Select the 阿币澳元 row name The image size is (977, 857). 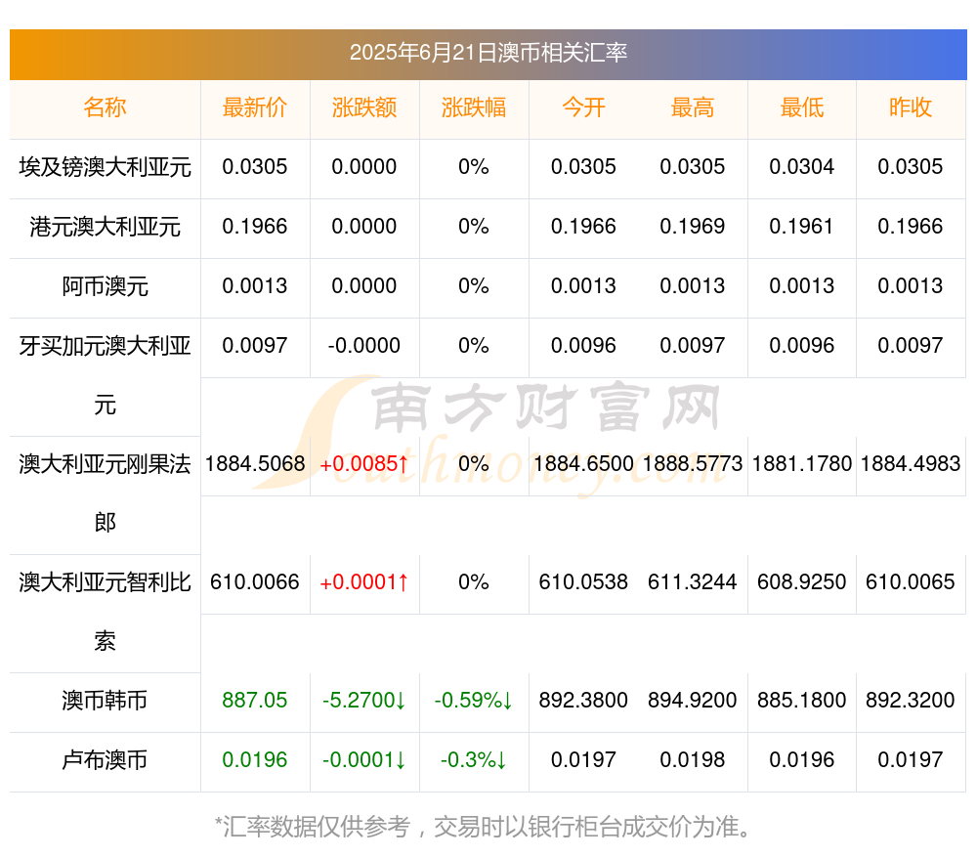(x=105, y=286)
